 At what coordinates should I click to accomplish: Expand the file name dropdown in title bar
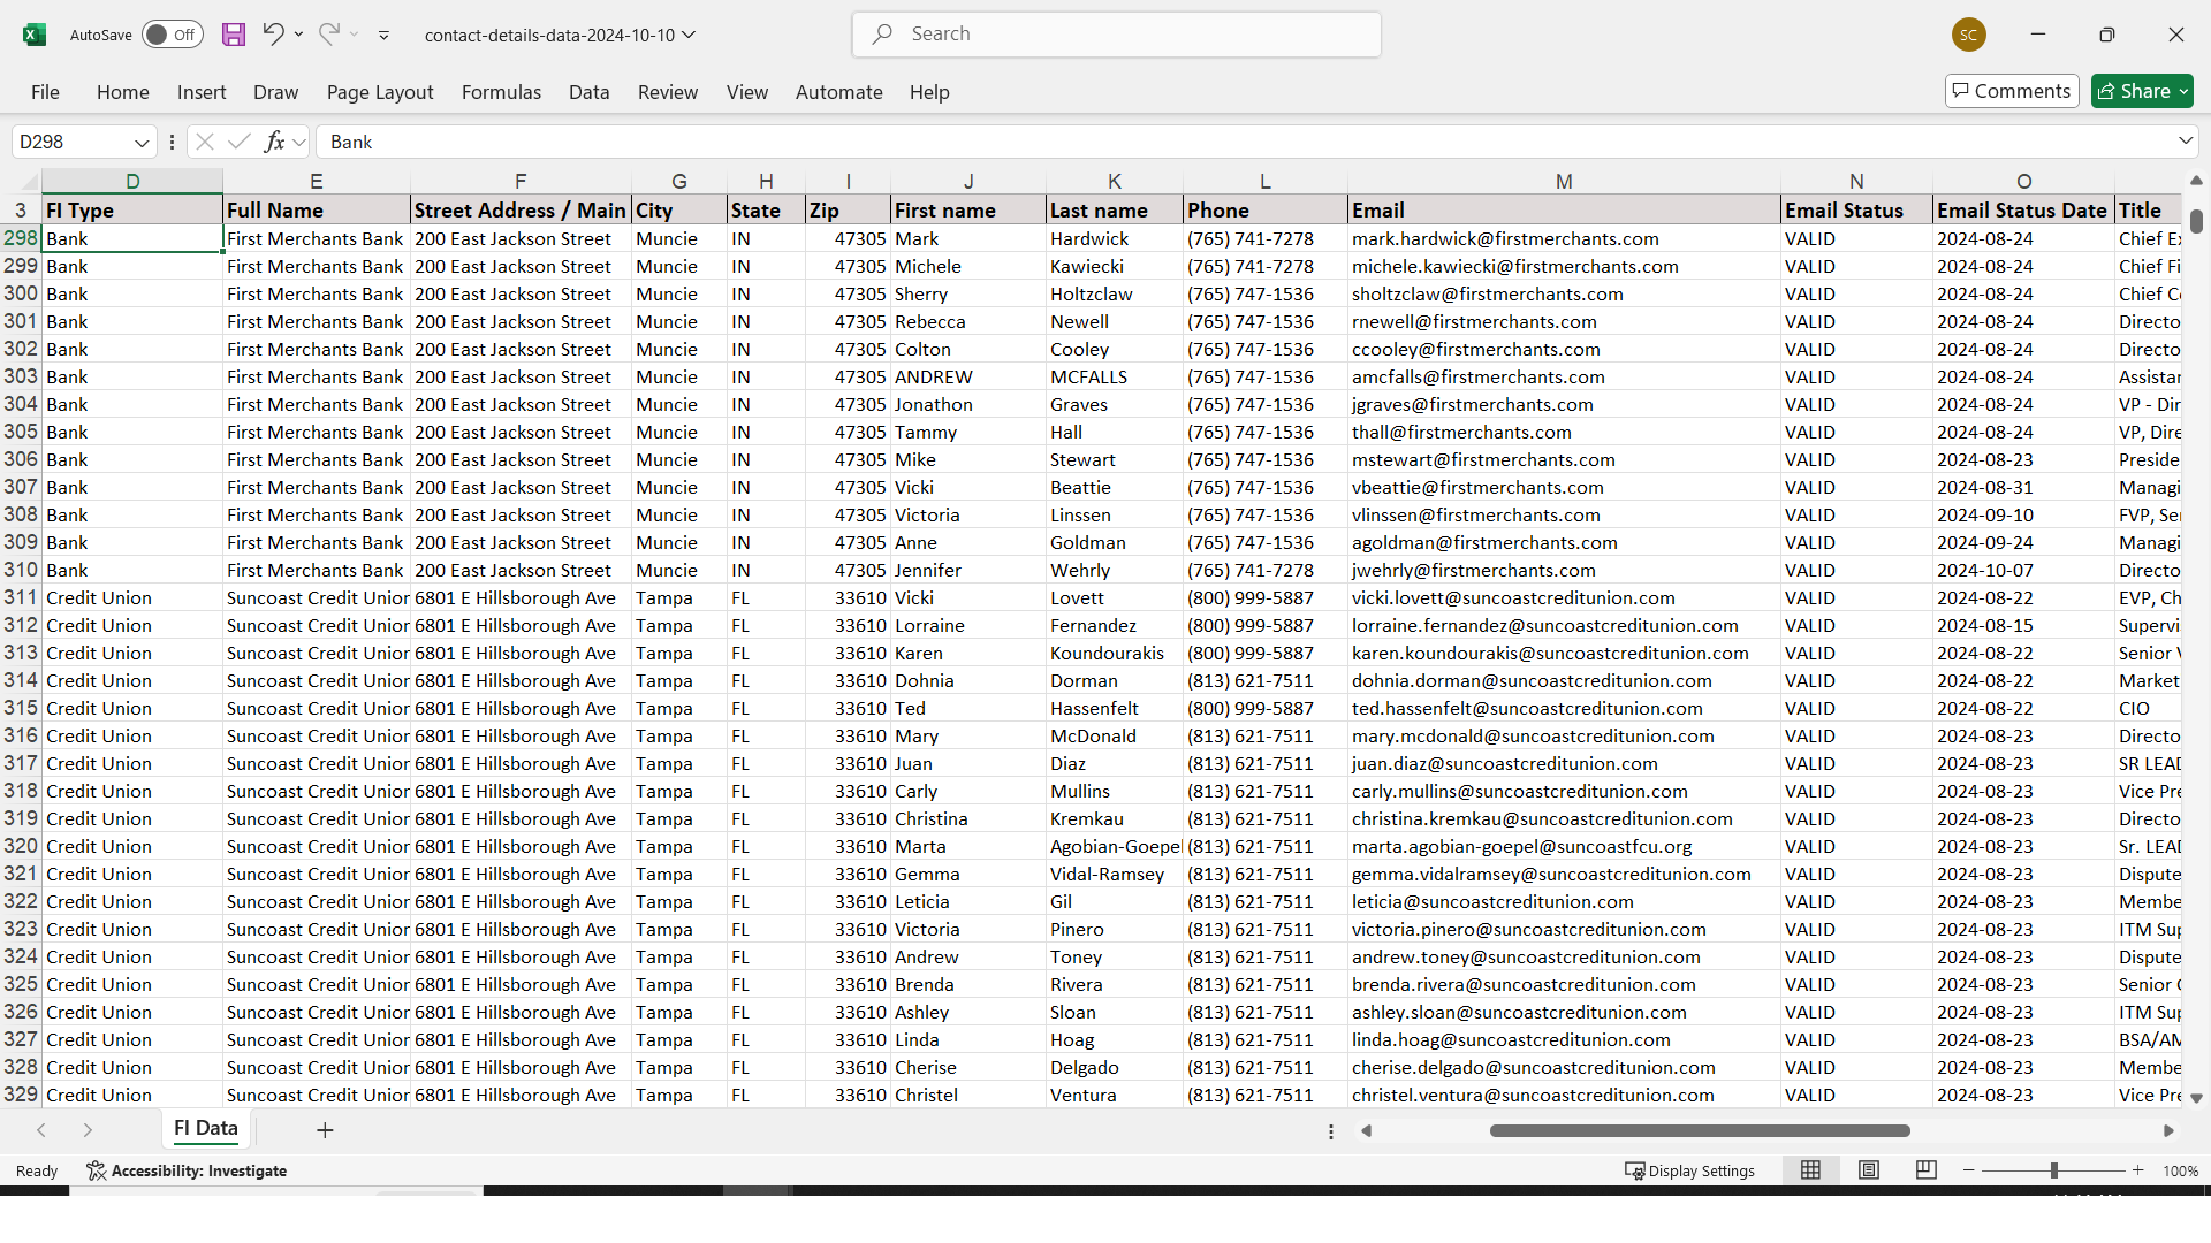point(689,35)
